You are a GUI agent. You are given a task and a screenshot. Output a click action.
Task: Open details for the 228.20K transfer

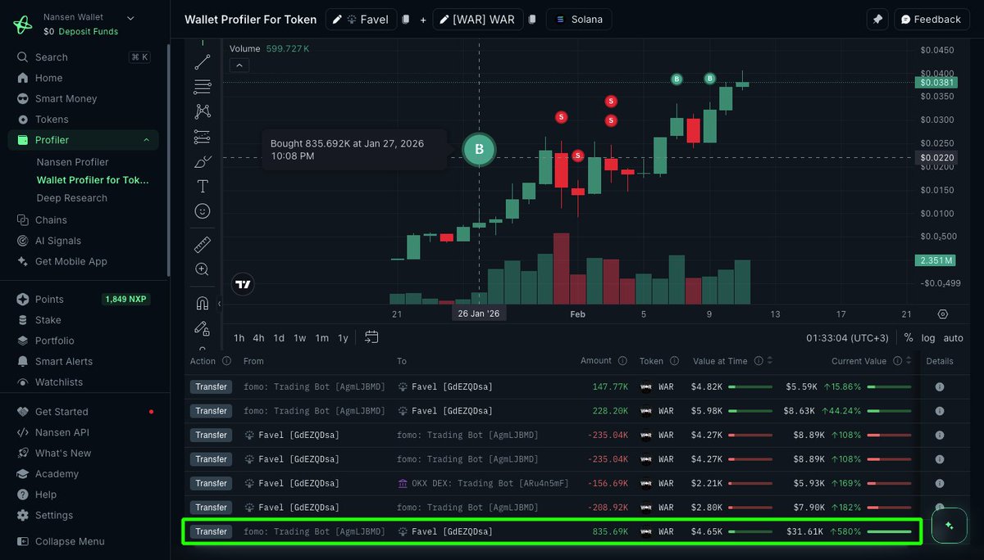click(x=940, y=411)
